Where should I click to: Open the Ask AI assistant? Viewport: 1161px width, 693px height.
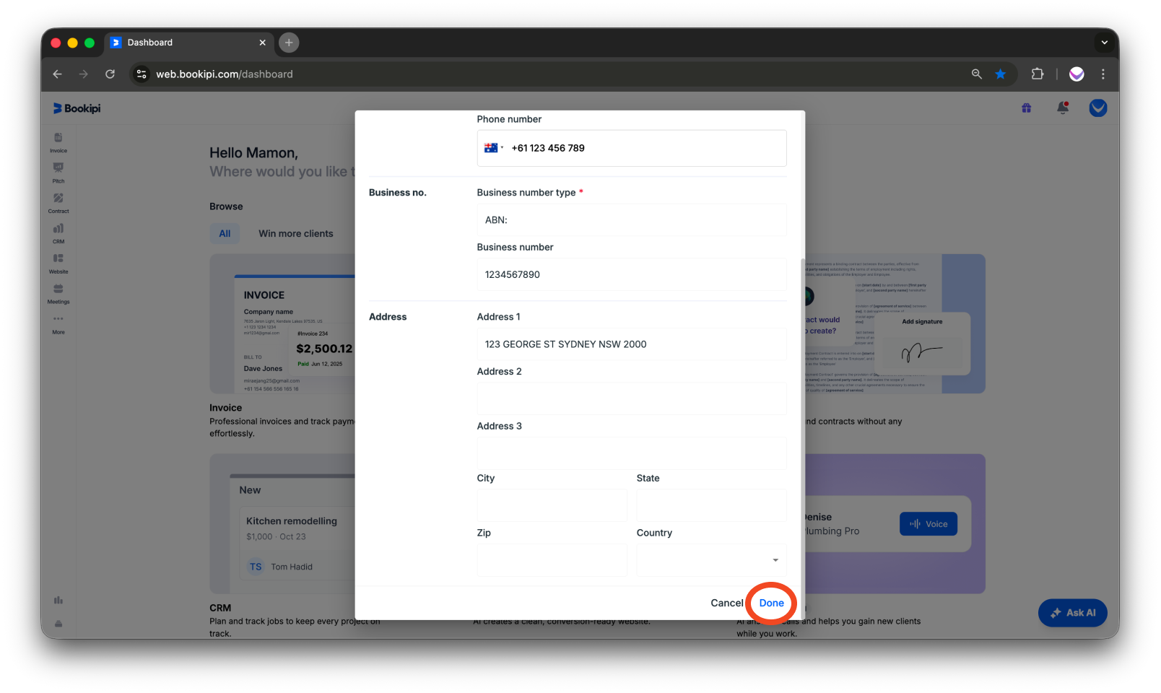pyautogui.click(x=1072, y=612)
